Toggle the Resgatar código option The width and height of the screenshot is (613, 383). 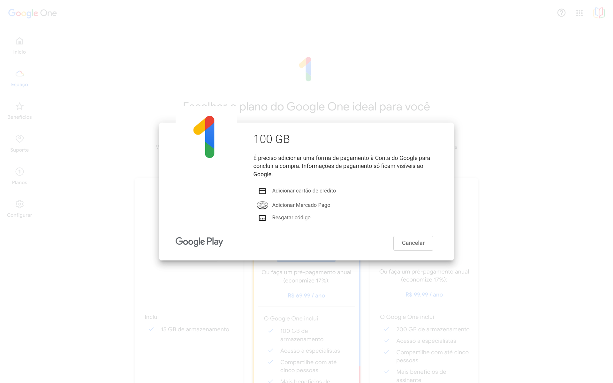tap(292, 218)
